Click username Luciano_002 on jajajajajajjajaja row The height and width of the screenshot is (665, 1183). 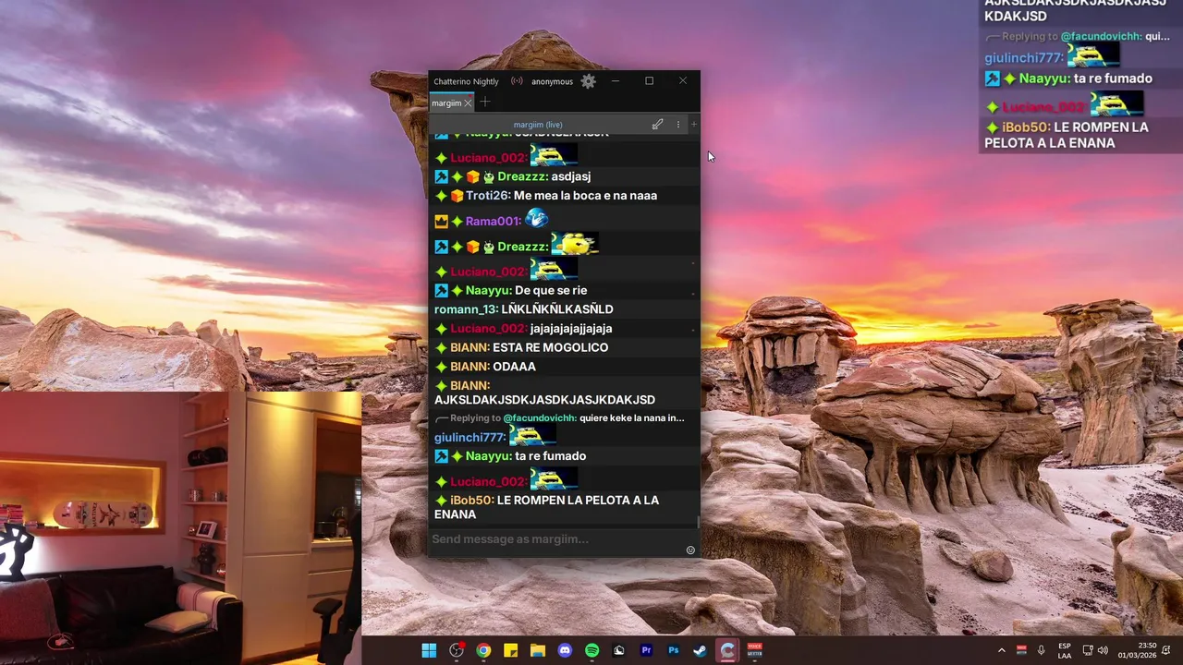(x=488, y=329)
